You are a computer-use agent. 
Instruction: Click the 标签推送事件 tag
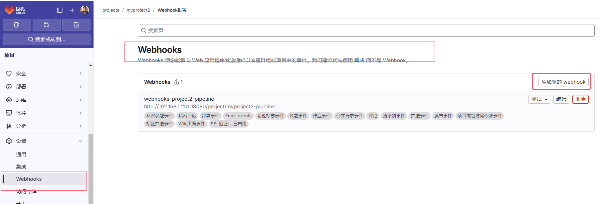point(159,124)
